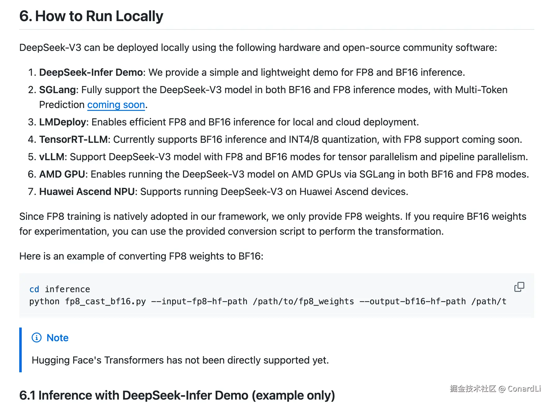Click the Hugging Face Transformers note text
This screenshot has width=551, height=403.
[x=180, y=360]
